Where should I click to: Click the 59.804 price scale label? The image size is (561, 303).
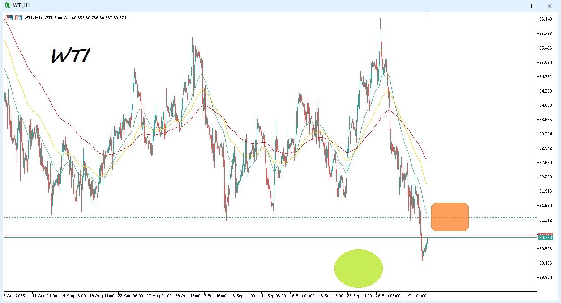coord(545,277)
